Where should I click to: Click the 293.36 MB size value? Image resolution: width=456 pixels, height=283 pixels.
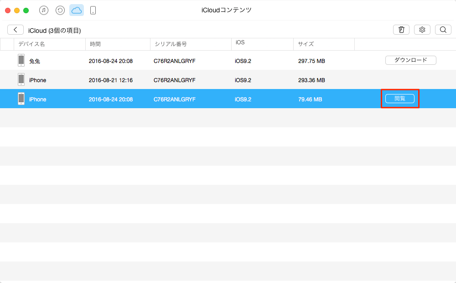pyautogui.click(x=311, y=80)
